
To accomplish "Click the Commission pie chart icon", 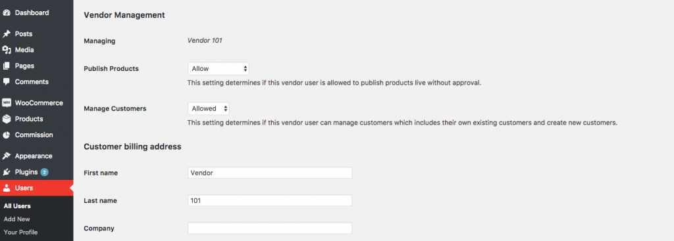I will (x=7, y=135).
